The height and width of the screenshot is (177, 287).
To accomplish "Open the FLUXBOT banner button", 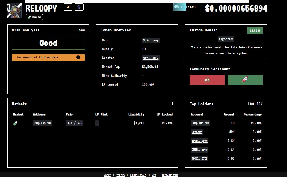I will [185, 7].
